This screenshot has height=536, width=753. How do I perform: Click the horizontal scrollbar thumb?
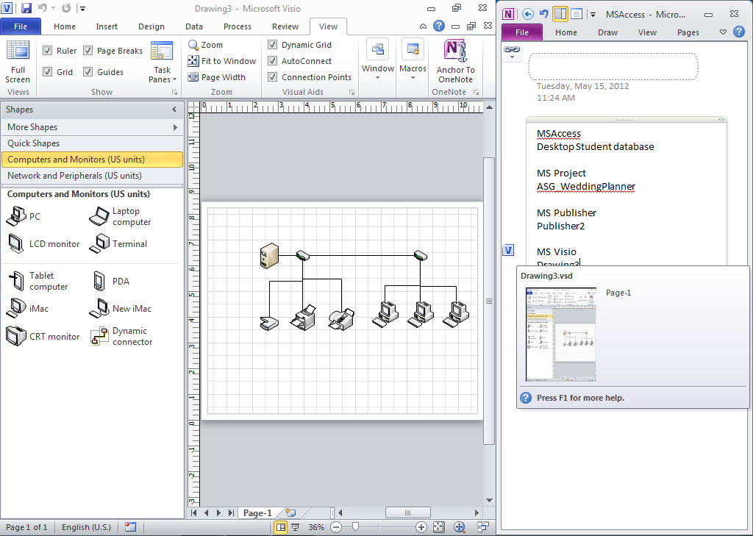pyautogui.click(x=407, y=513)
